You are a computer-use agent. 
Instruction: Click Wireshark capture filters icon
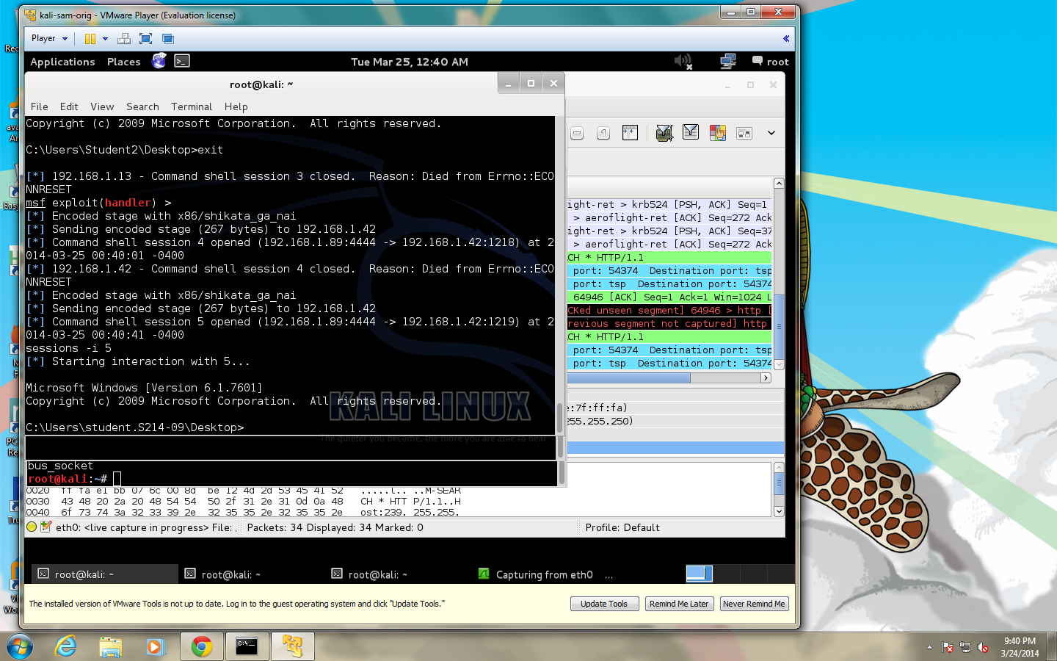pos(664,133)
